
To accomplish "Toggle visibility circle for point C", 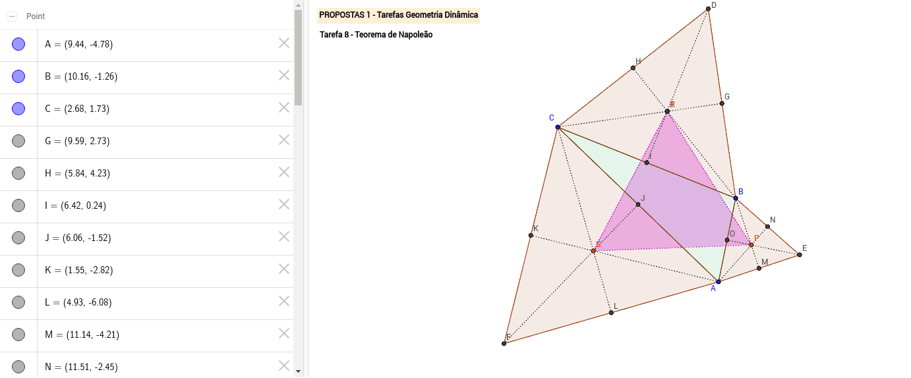I will pyautogui.click(x=18, y=109).
